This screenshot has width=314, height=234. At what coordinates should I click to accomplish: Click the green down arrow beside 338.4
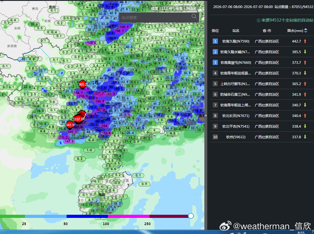[x=305, y=126]
